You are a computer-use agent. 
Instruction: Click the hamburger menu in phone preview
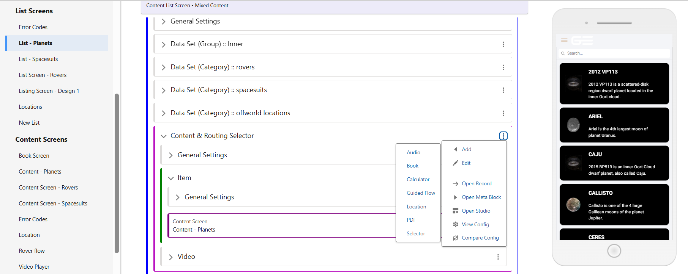click(x=564, y=40)
